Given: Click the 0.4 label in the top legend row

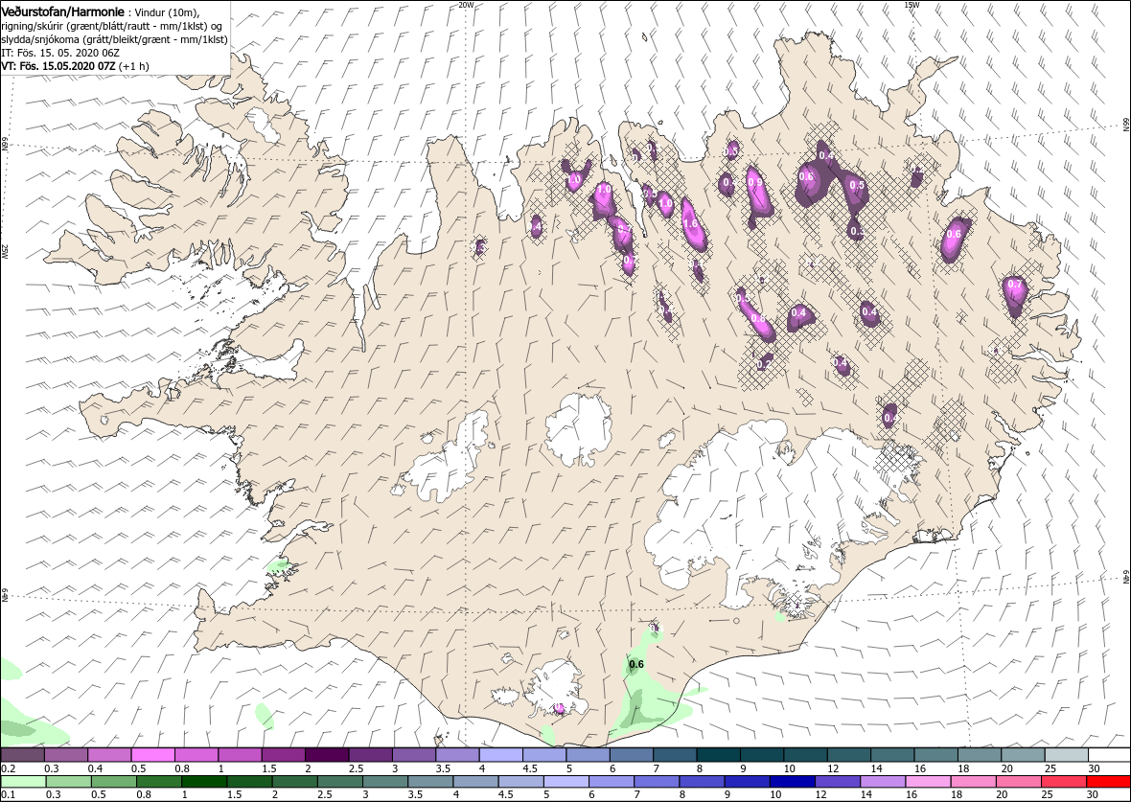Looking at the screenshot, I should [95, 768].
